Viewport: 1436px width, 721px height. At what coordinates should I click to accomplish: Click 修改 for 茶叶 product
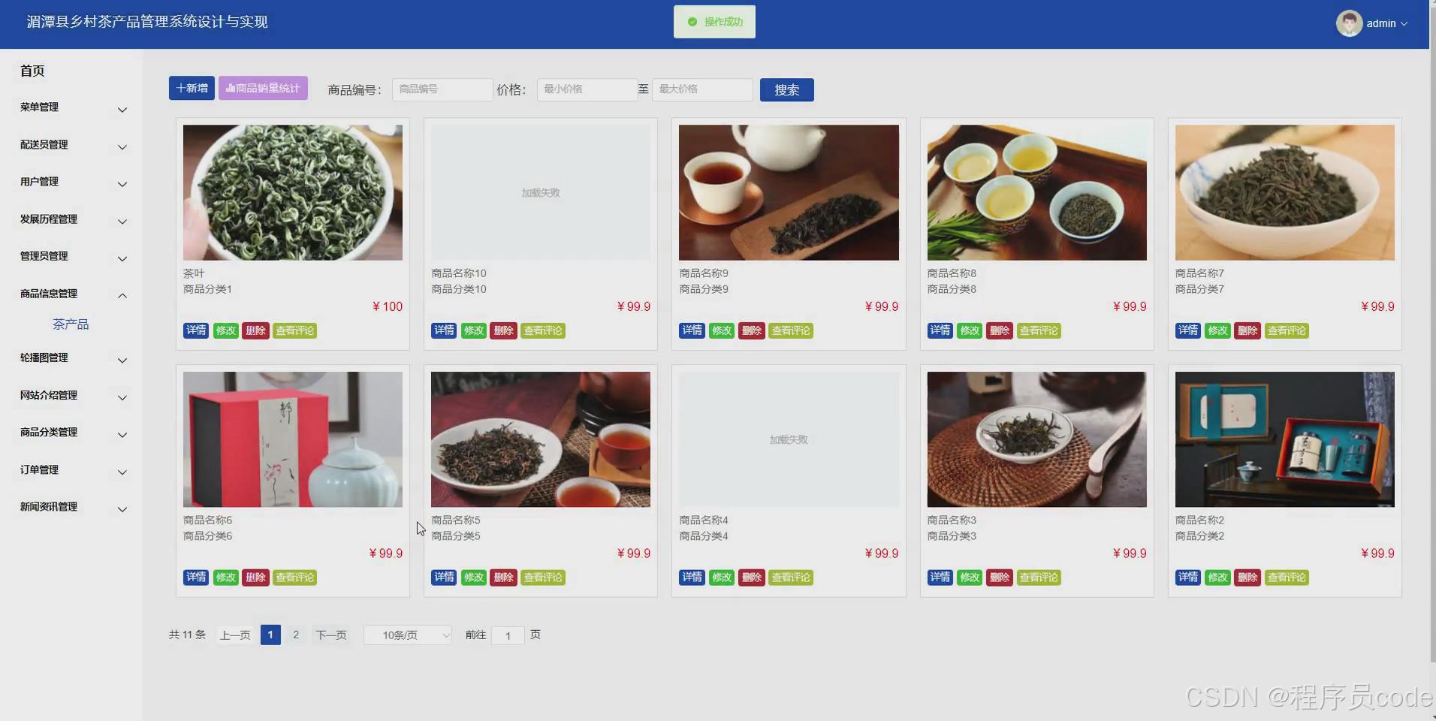(225, 330)
